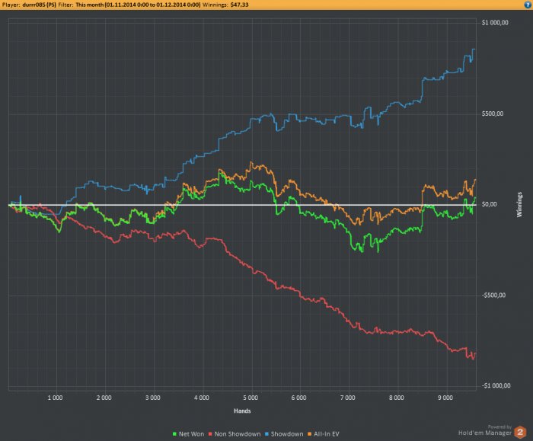
Task: Click the blue Showdown color square
Action: [266, 434]
